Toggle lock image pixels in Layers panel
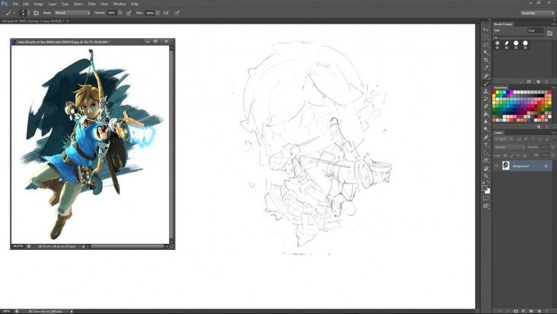Image resolution: width=557 pixels, height=314 pixels. click(512, 155)
